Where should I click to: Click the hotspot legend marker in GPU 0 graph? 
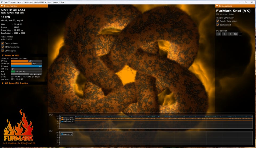[62, 120]
